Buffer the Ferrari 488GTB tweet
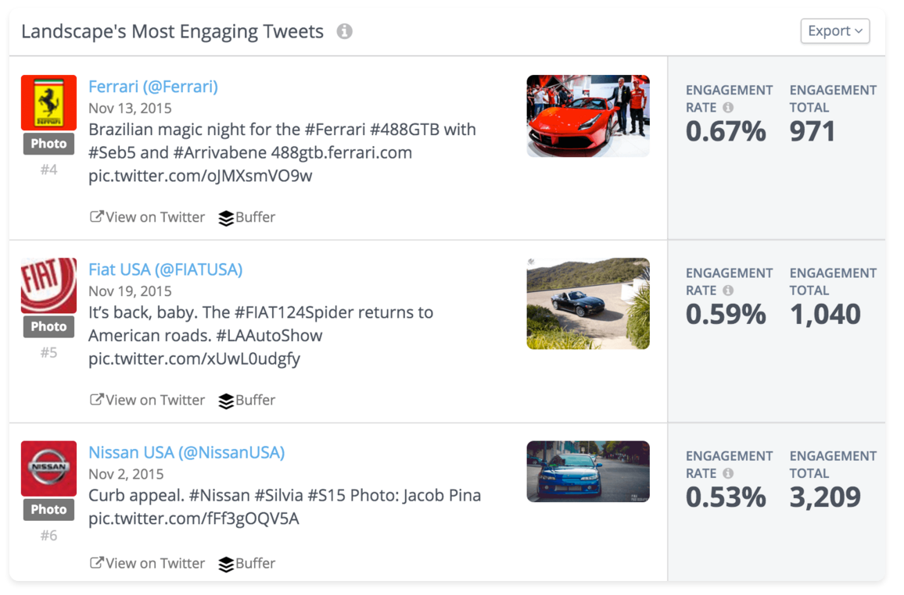This screenshot has height=595, width=904. 247,218
